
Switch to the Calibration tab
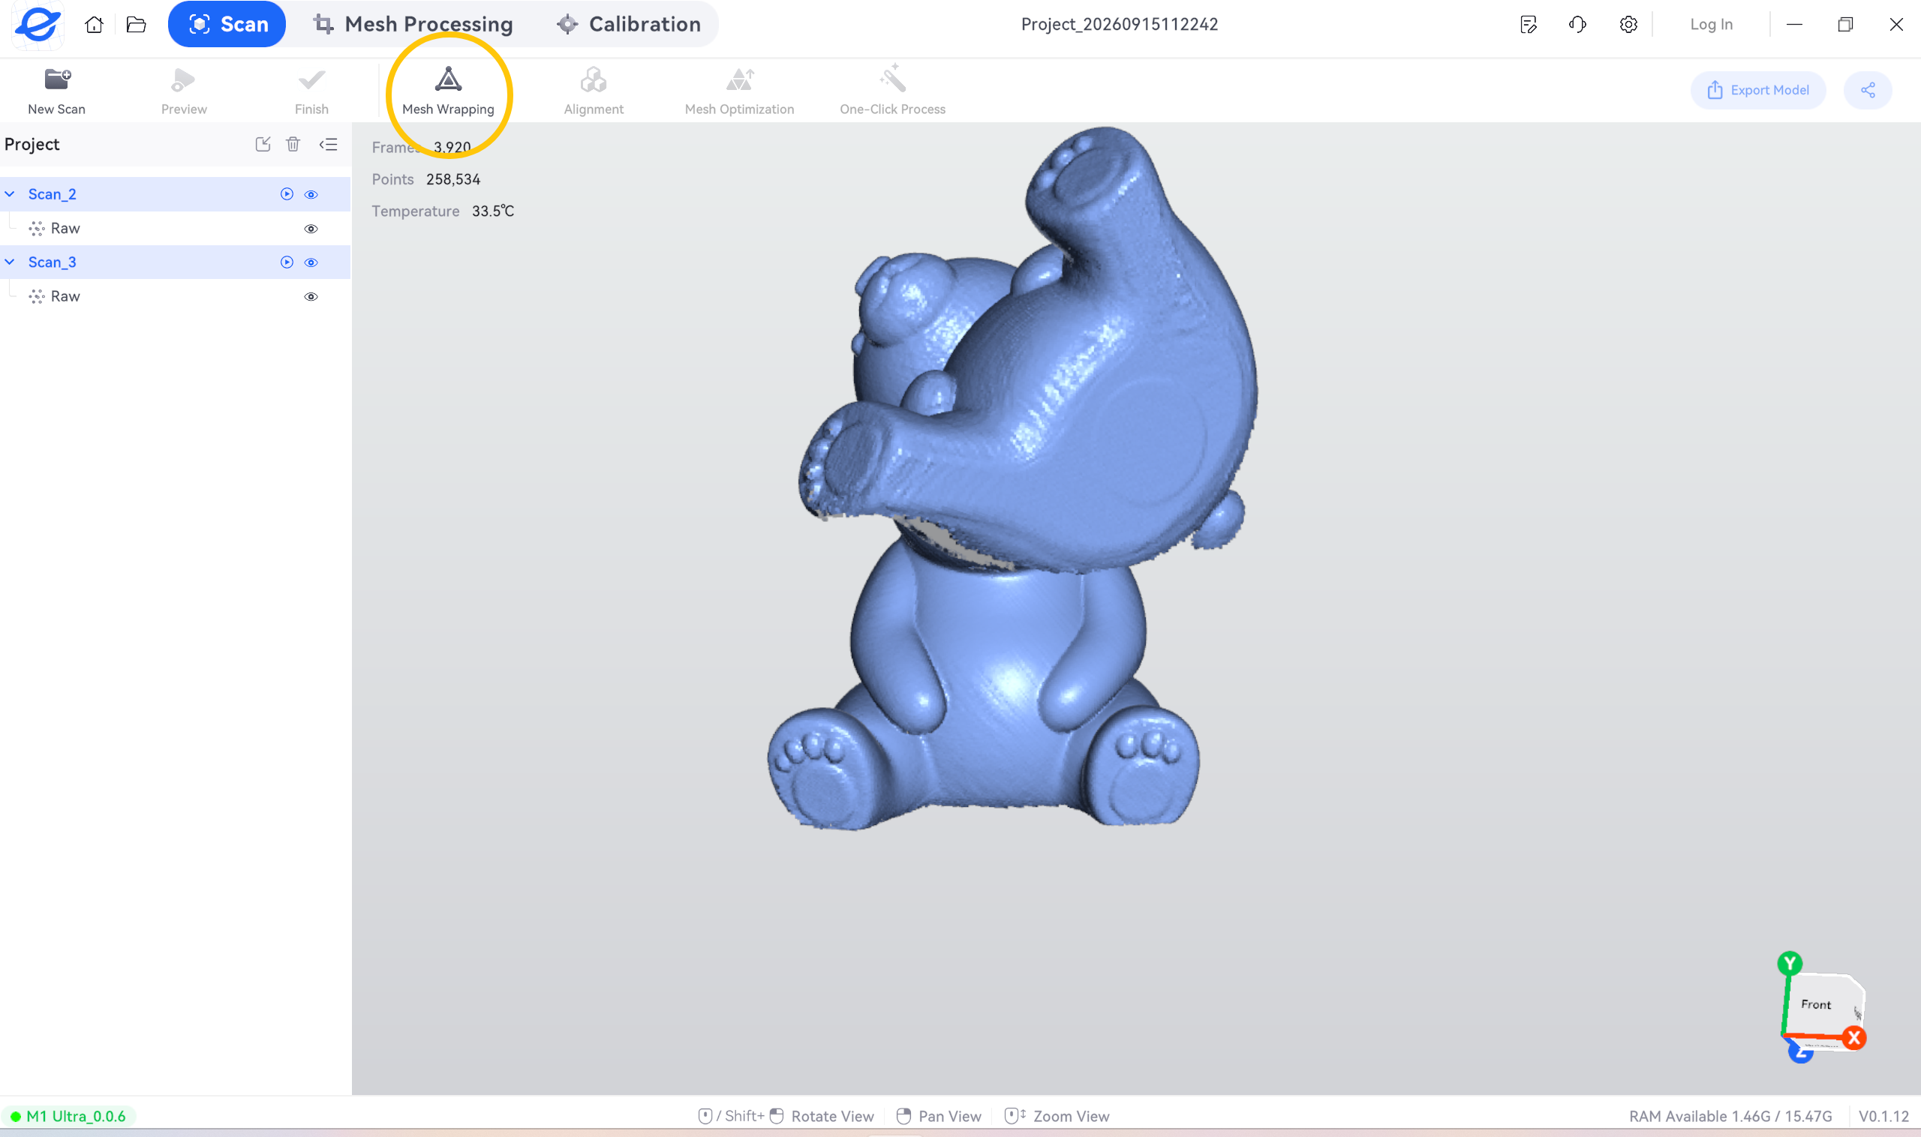(x=629, y=25)
